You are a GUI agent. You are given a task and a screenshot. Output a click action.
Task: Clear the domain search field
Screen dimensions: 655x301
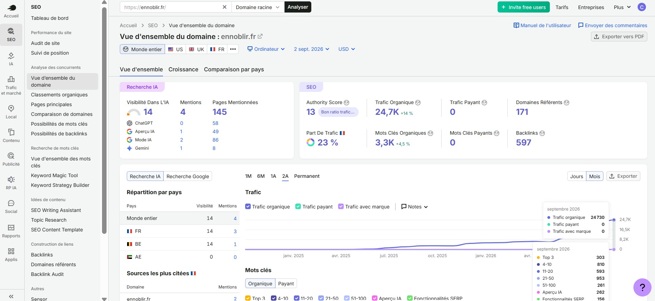point(225,7)
